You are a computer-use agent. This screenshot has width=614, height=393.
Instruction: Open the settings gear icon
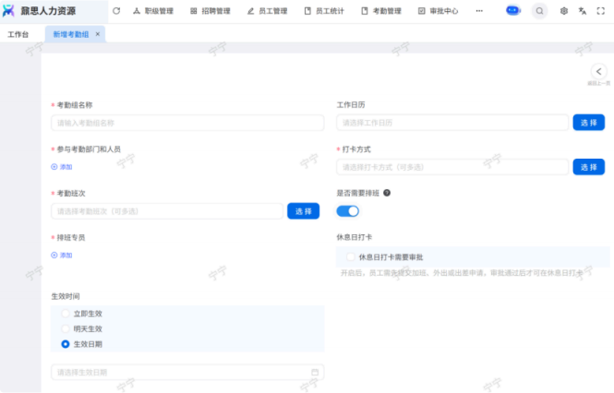click(x=564, y=11)
